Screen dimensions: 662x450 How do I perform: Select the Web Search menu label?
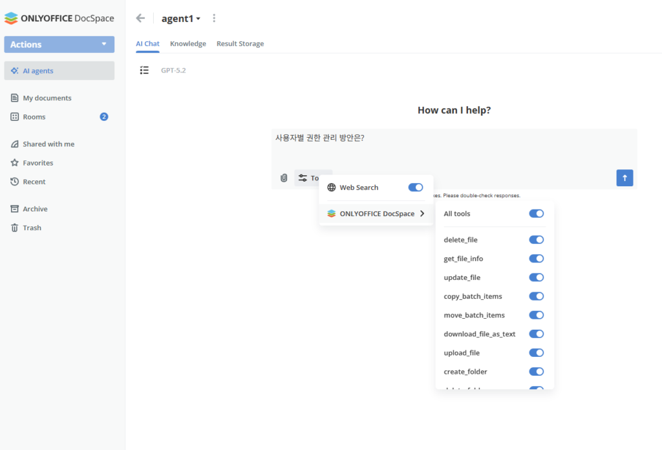[359, 187]
